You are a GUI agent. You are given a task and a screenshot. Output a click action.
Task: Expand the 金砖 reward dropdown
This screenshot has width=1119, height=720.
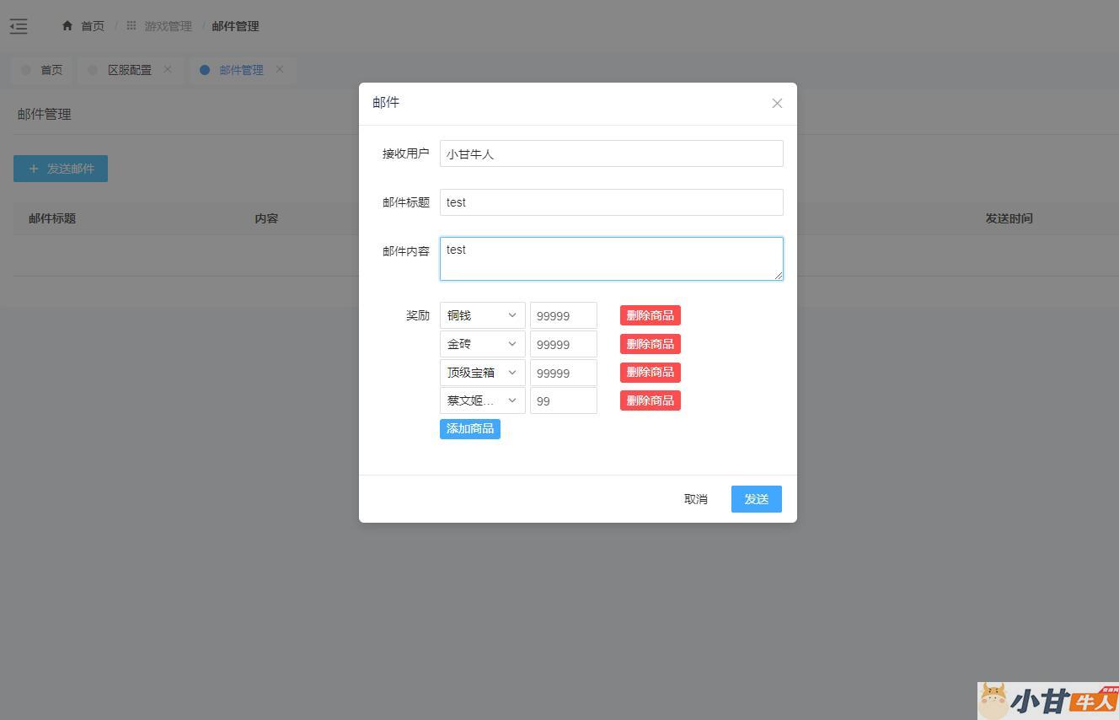[x=482, y=344]
